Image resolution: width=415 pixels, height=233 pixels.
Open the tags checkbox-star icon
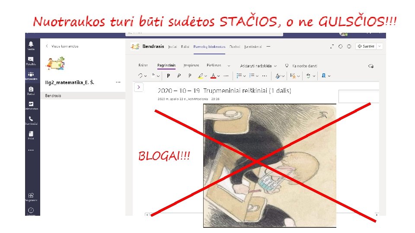point(293,76)
